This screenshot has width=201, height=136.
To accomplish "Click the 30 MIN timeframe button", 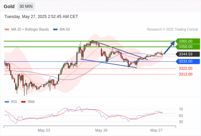I will tap(26, 6).
